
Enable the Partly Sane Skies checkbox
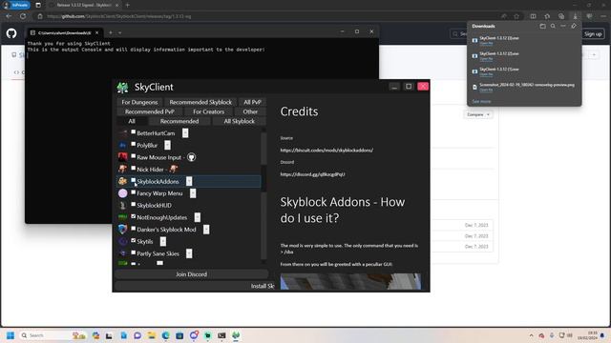(x=134, y=252)
